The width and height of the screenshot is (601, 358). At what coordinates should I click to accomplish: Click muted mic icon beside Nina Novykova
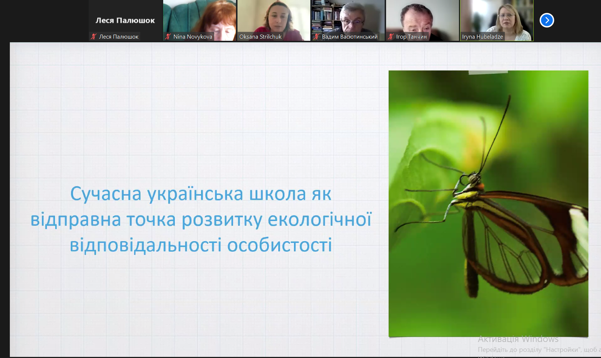point(168,36)
